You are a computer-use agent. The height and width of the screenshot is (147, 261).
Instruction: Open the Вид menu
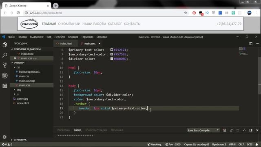[x=49, y=37]
